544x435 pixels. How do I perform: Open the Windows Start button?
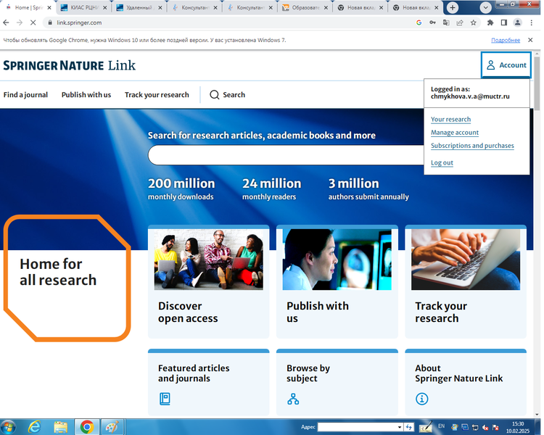coord(8,427)
